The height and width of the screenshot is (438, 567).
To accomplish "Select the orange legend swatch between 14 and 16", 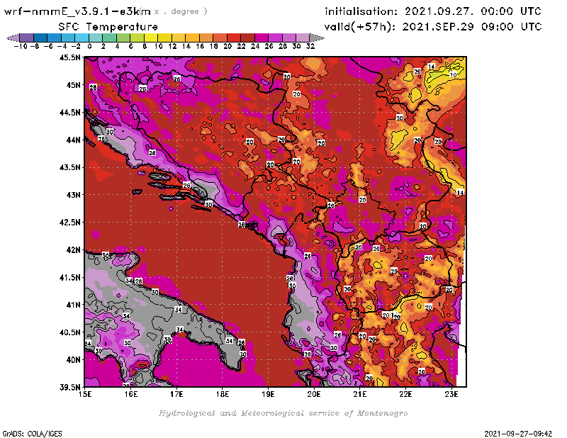I will [192, 38].
